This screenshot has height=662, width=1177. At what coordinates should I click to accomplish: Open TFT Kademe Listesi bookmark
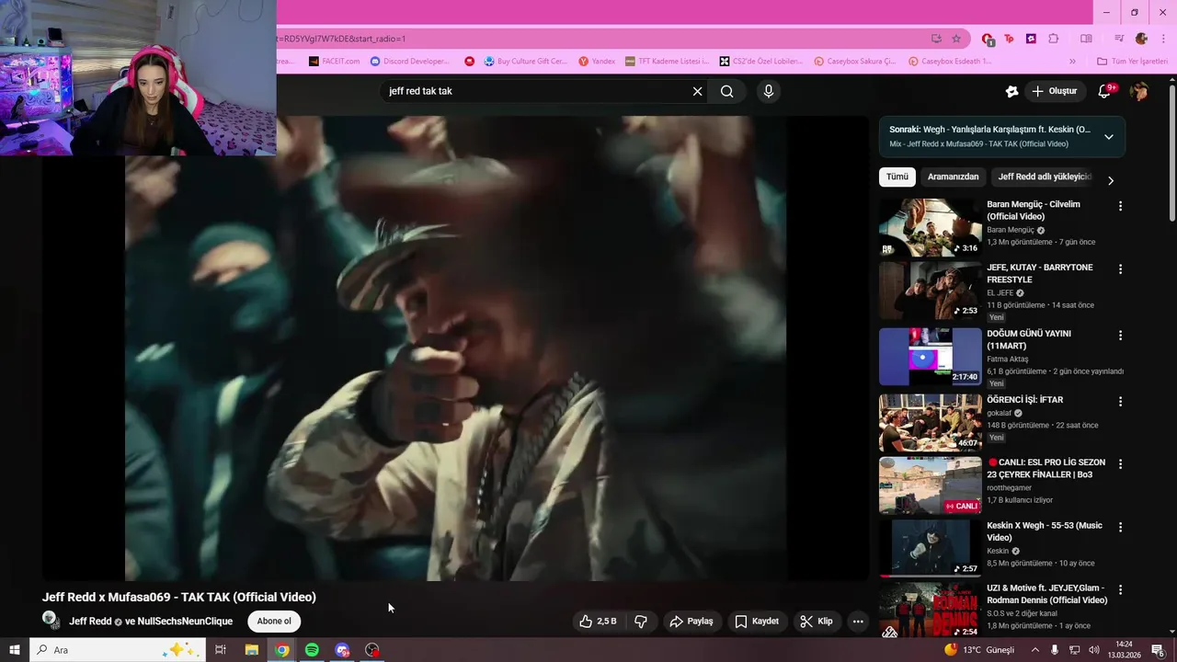[x=668, y=62]
